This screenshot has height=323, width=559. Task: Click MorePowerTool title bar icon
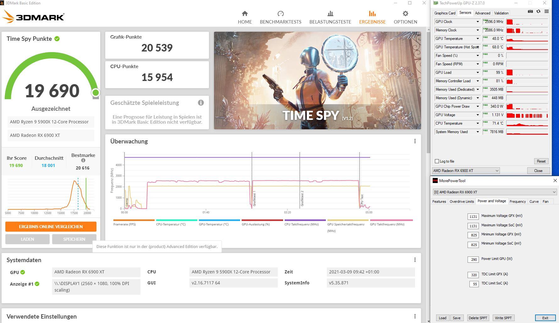pyautogui.click(x=435, y=180)
